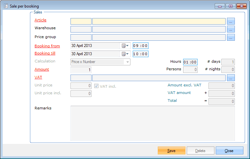The width and height of the screenshot is (250, 159).
Task: Click the Save button
Action: click(x=171, y=150)
